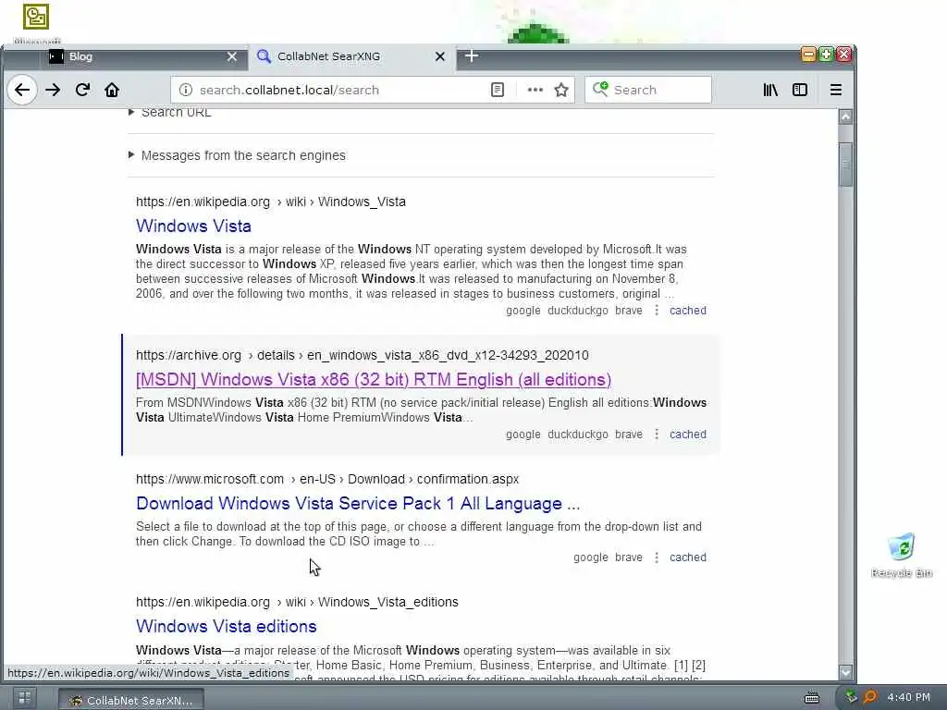Select the CollabNet SearXNG tab

(351, 56)
